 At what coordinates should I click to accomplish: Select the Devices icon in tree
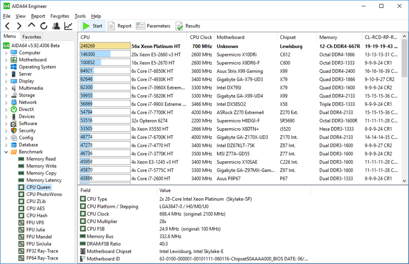coord(14,116)
